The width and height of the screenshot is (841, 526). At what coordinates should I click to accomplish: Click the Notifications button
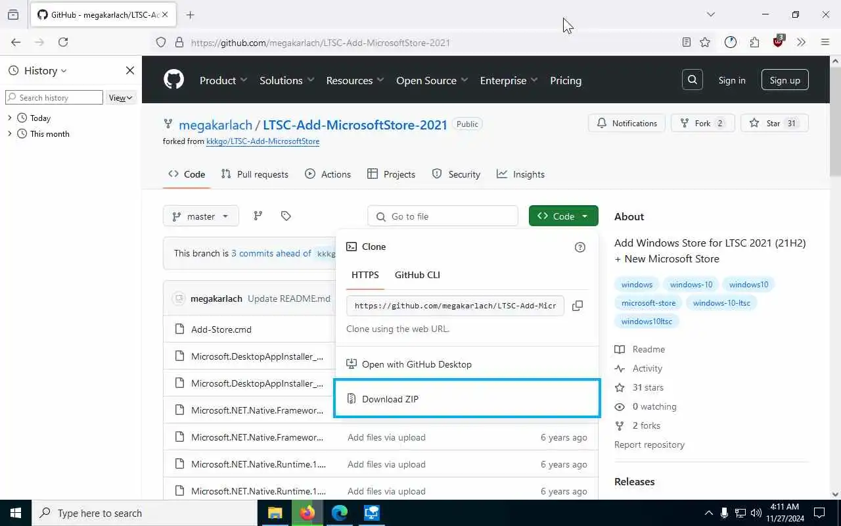pyautogui.click(x=627, y=123)
